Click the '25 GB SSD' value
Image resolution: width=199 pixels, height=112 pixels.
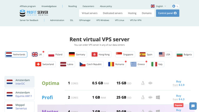(124, 98)
